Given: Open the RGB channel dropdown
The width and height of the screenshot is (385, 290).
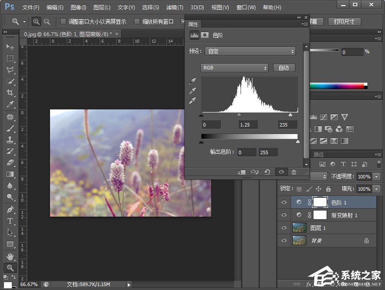Looking at the screenshot, I should tap(234, 68).
